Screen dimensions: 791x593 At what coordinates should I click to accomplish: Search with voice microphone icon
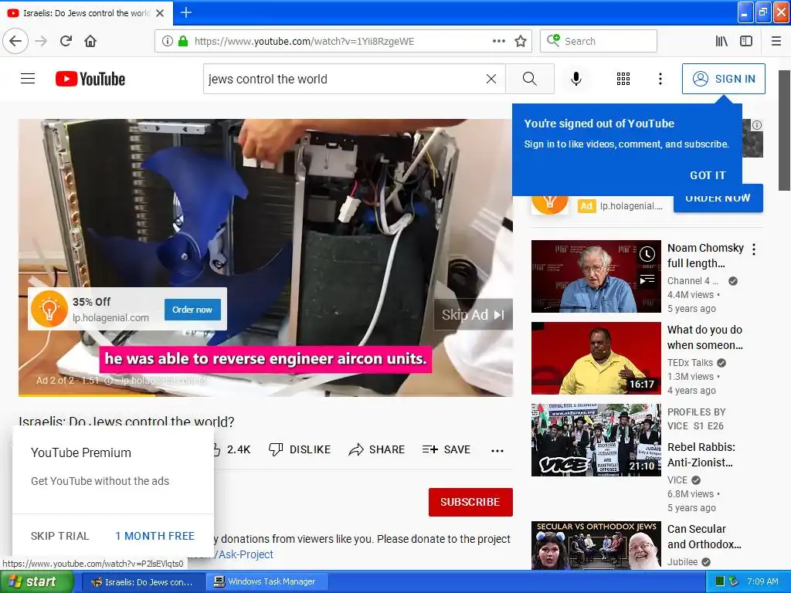576,79
